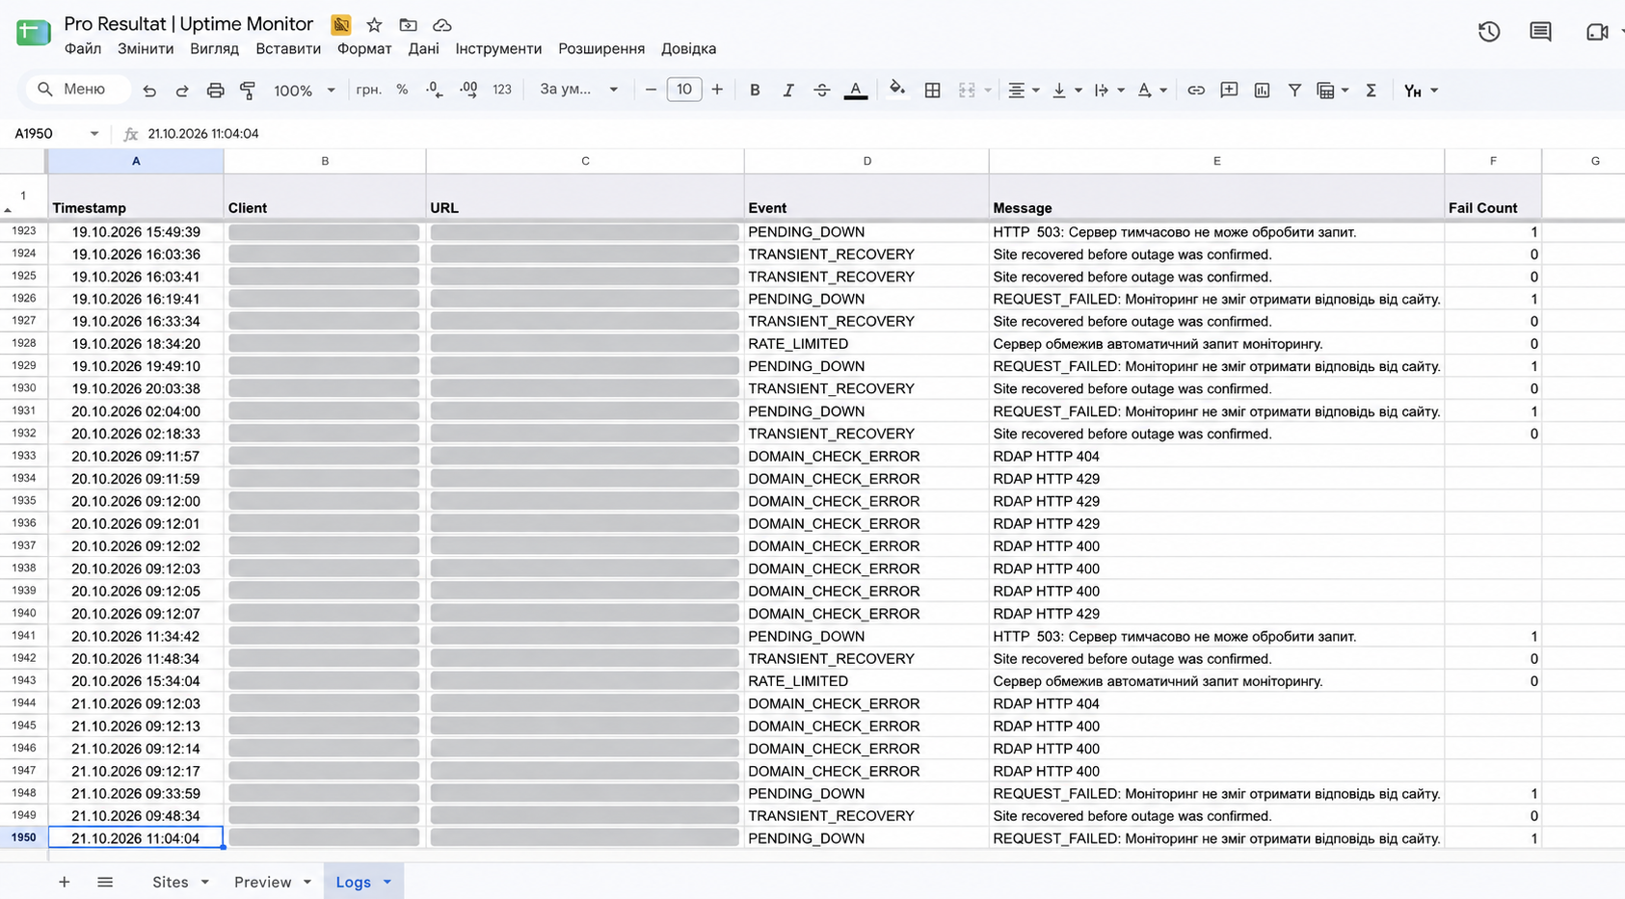Open version history
This screenshot has height=899, width=1625.
pos(1489,32)
